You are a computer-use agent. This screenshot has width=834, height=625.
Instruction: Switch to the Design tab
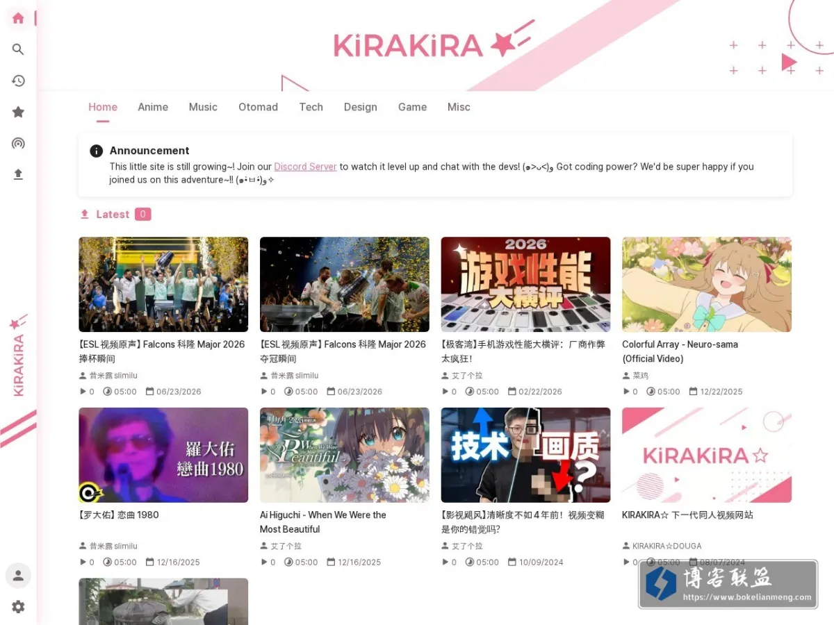pyautogui.click(x=360, y=107)
